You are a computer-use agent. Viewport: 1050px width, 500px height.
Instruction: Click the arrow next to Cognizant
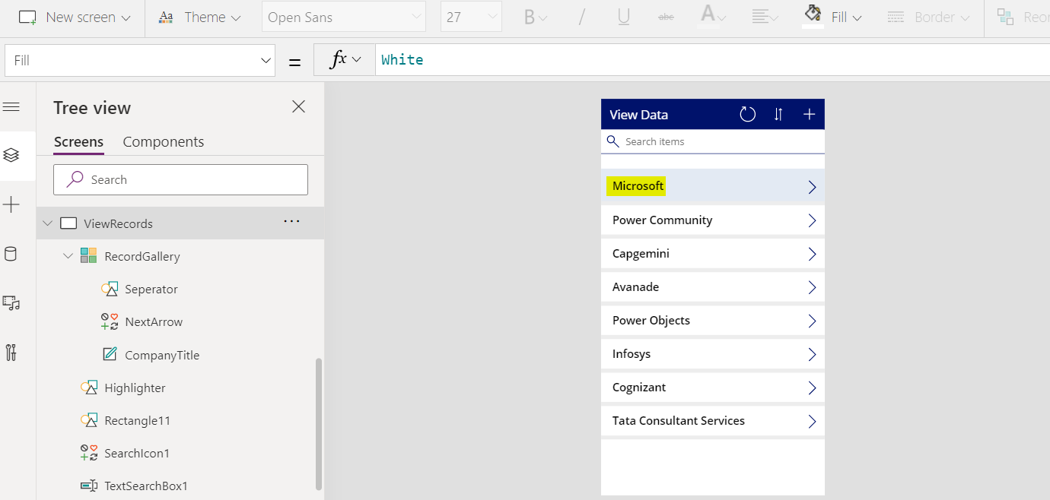812,388
